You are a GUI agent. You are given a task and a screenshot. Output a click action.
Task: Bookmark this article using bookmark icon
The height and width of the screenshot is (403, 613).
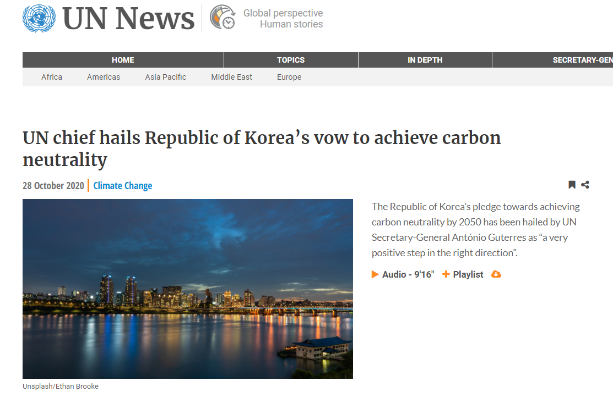point(572,185)
